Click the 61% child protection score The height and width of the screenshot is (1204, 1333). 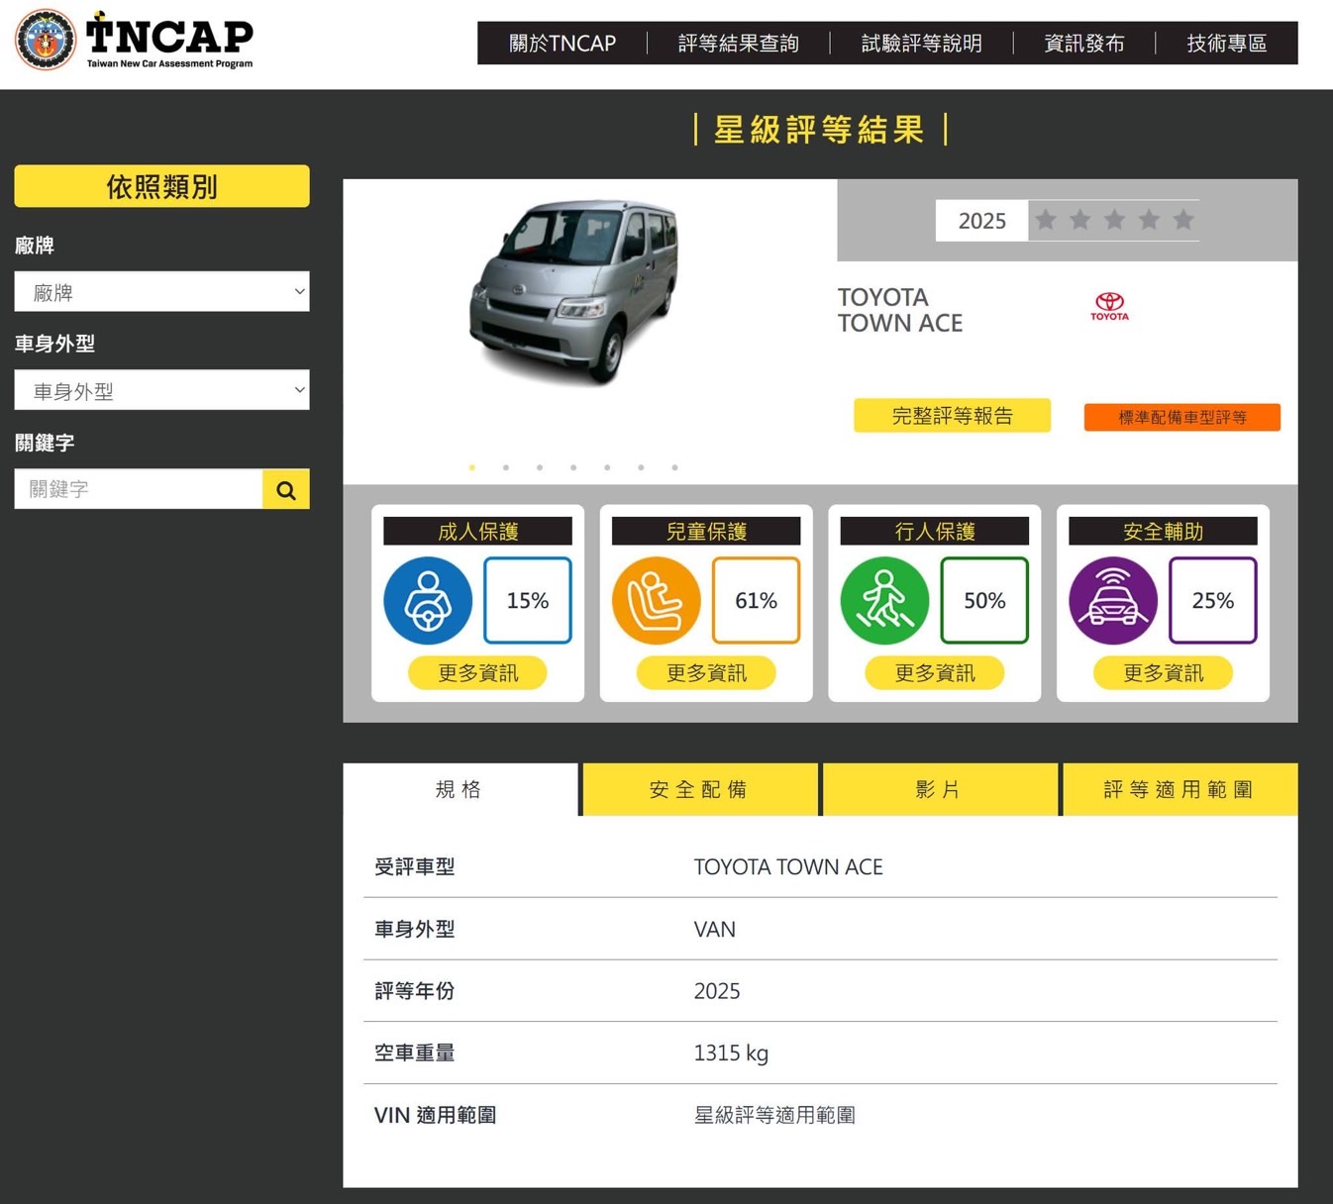757,601
